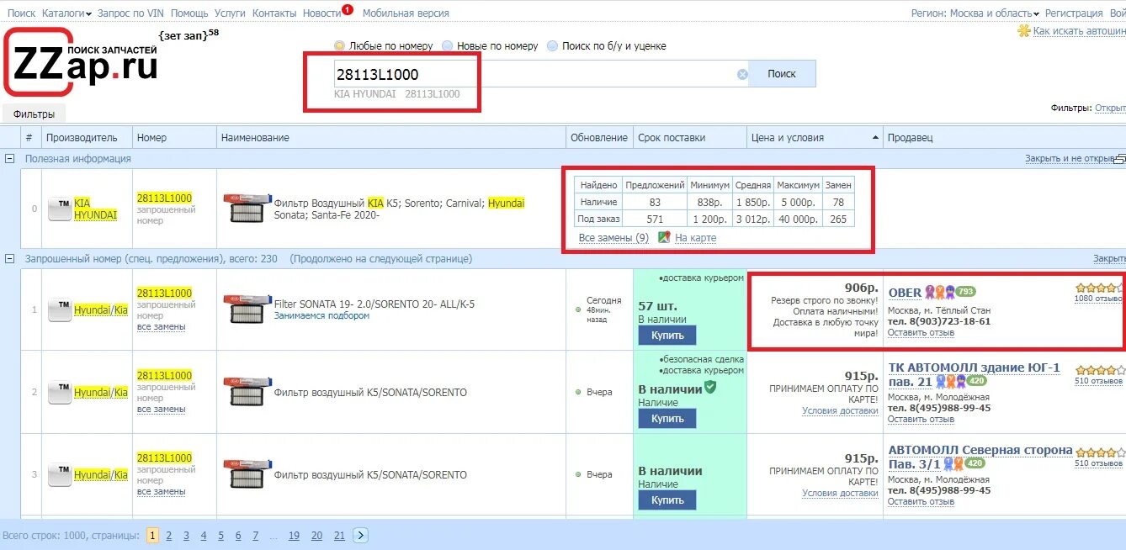The height and width of the screenshot is (550, 1126).
Task: Click the sort arrow in 'Цена и условия' header
Action: pos(874,138)
